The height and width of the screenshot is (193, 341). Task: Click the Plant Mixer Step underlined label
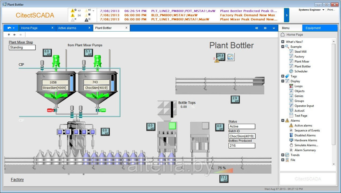coord(21,42)
